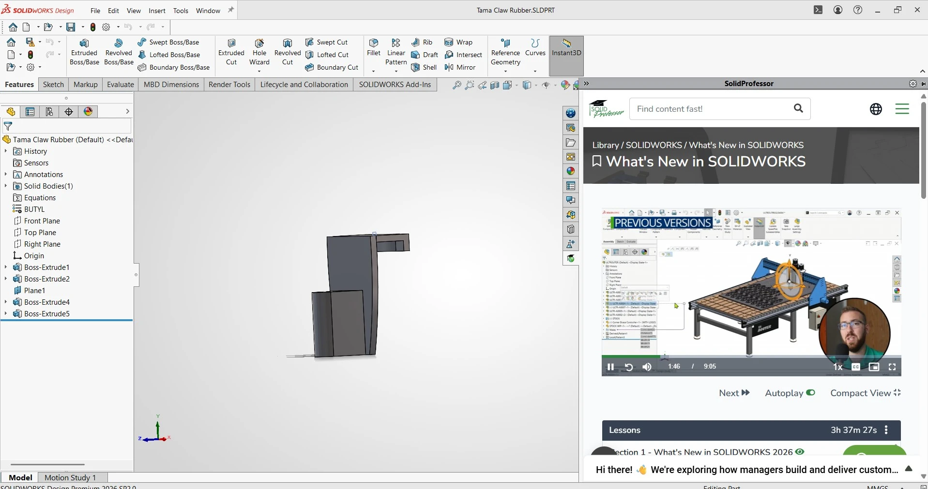The height and width of the screenshot is (489, 928).
Task: Toggle fullscreen for the video
Action: click(x=892, y=367)
